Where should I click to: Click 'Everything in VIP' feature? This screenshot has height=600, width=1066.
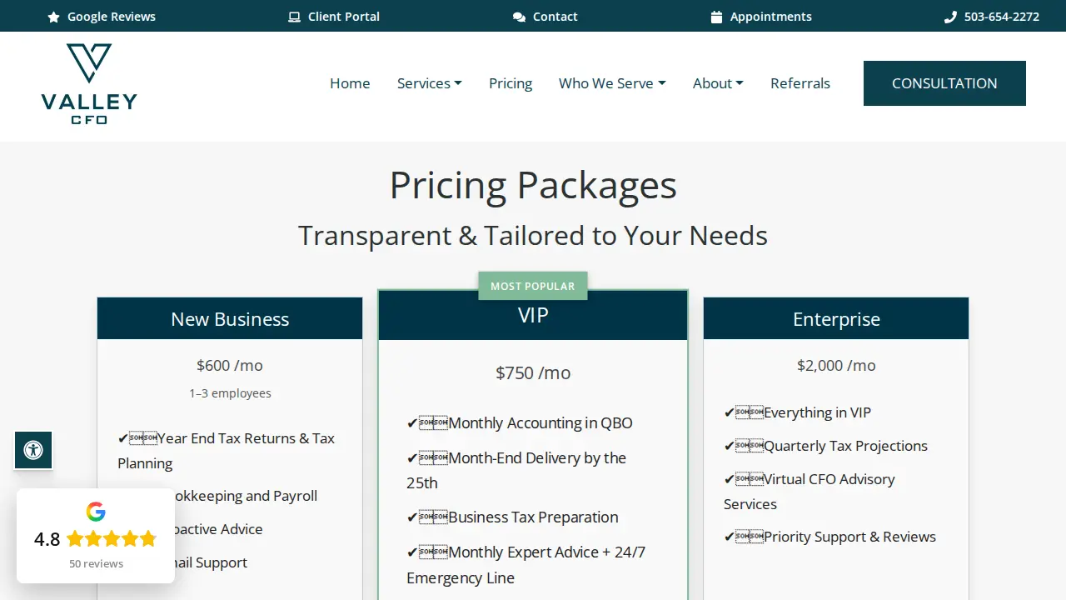(797, 412)
